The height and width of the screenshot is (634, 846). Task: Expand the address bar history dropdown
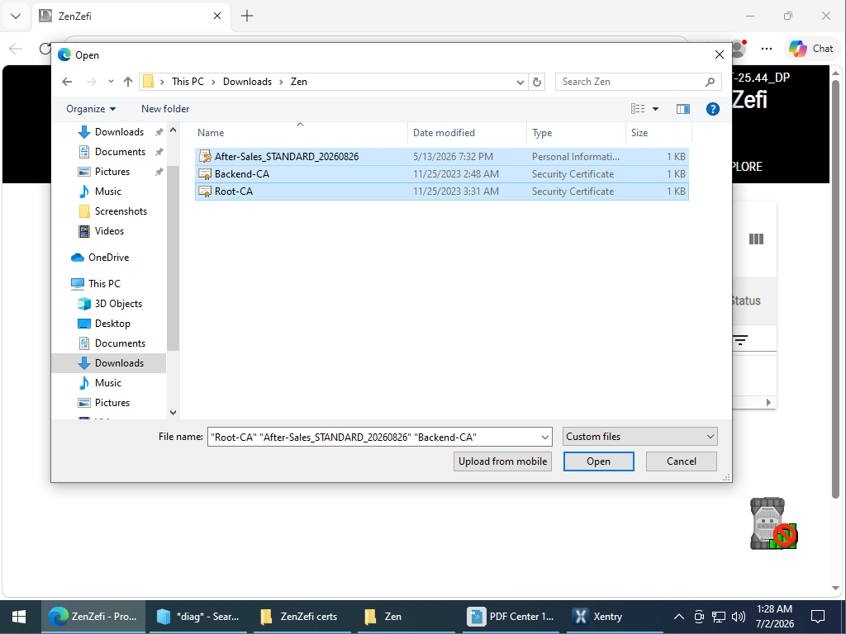click(520, 82)
